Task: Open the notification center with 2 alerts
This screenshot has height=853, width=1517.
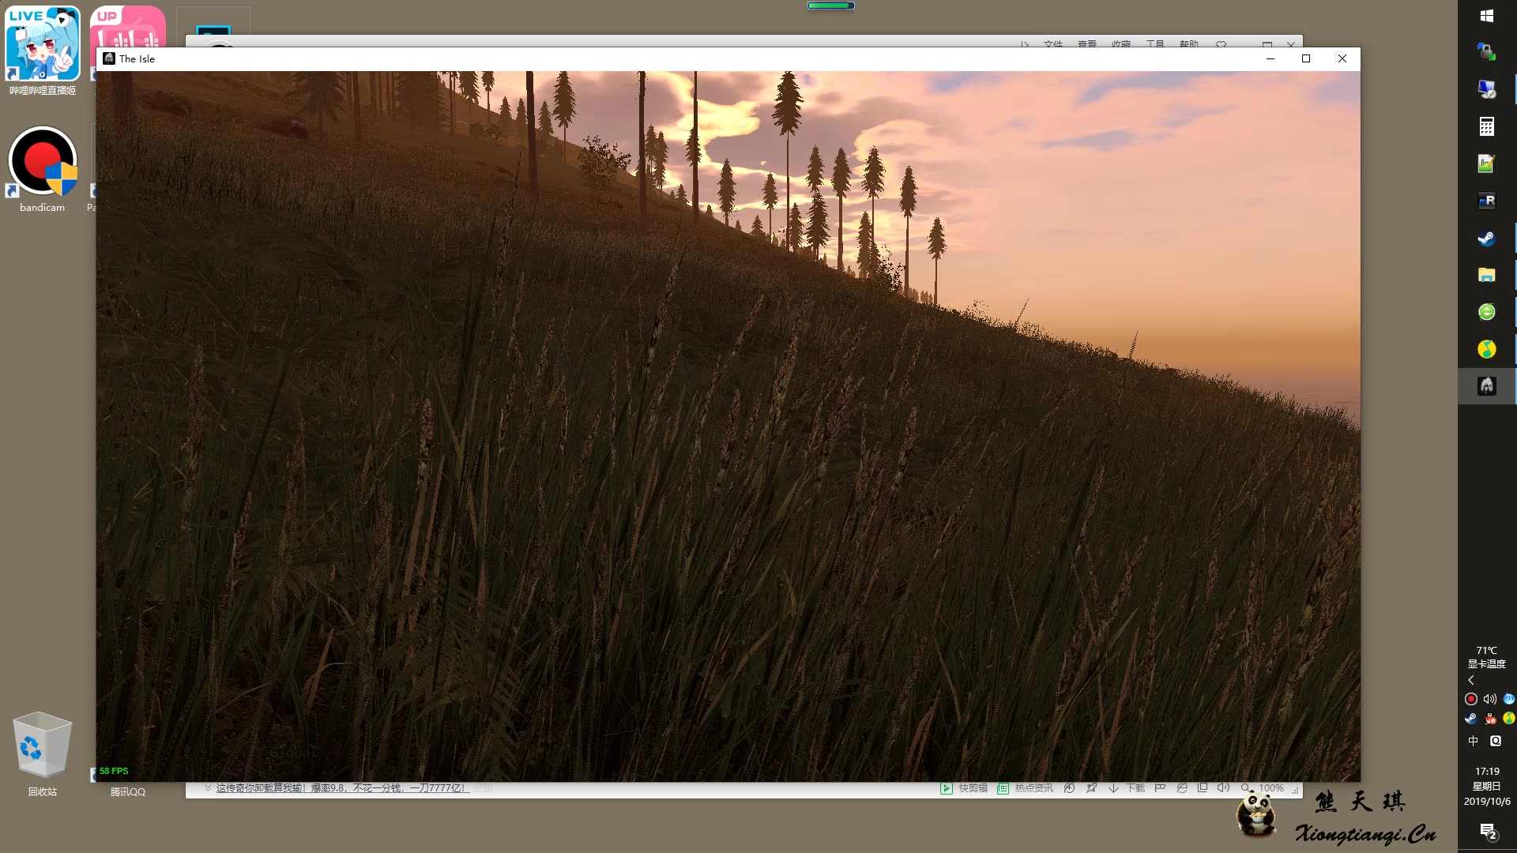Action: point(1488,831)
